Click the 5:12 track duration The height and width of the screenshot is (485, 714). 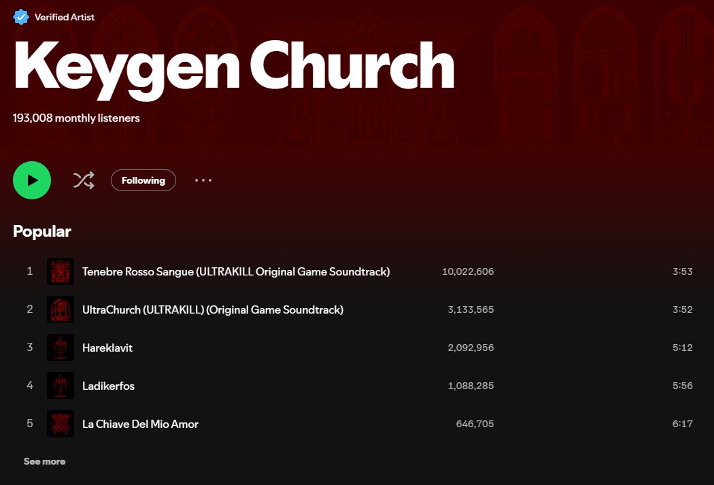tap(683, 348)
